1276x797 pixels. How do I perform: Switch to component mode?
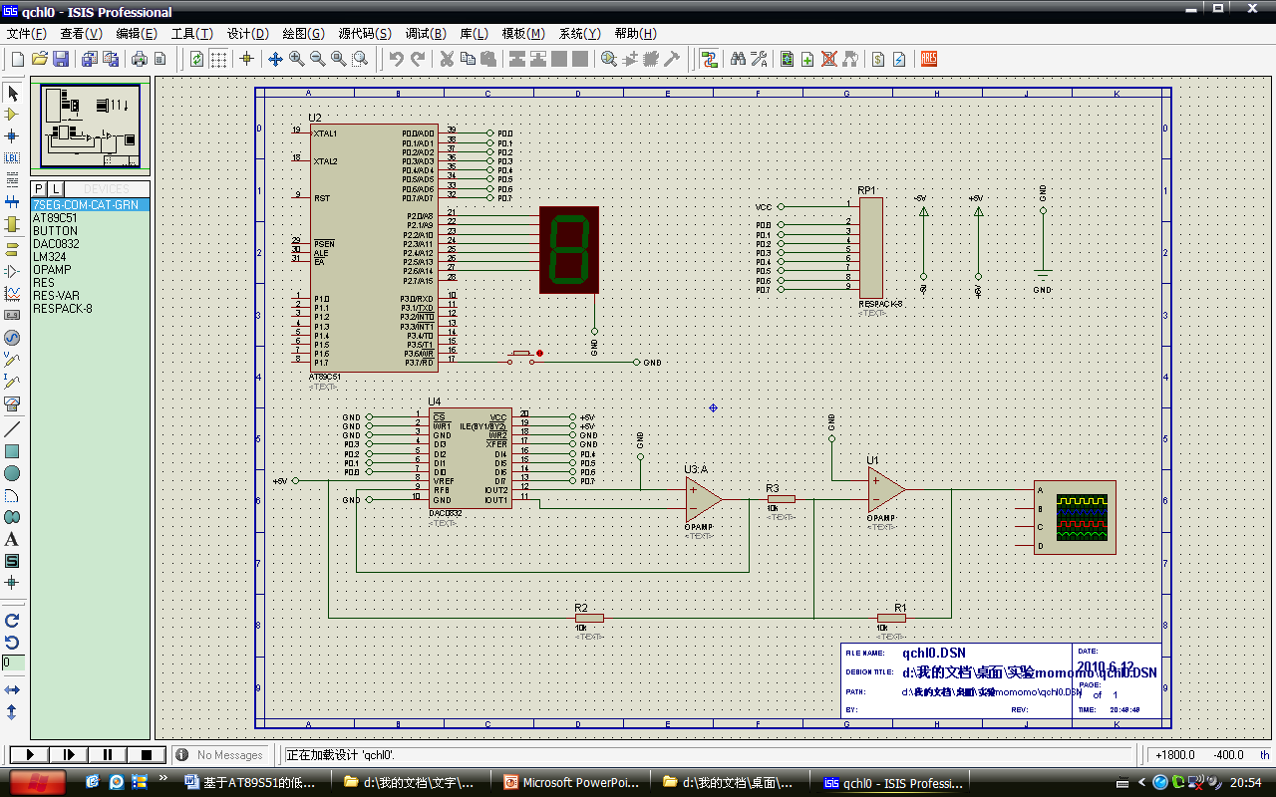(x=13, y=115)
